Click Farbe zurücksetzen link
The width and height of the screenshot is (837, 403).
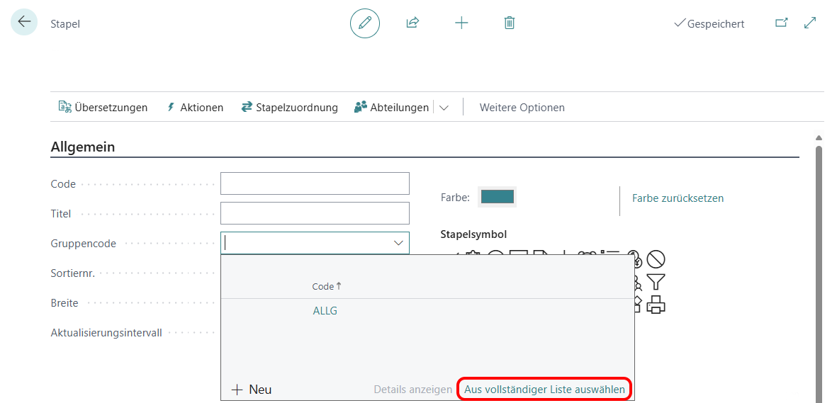pos(678,198)
